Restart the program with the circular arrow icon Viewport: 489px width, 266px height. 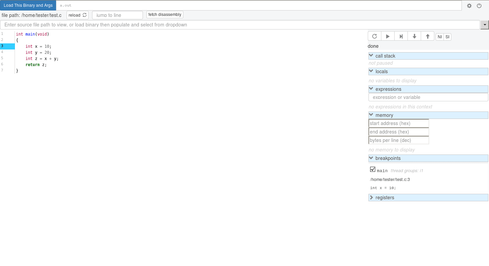tap(375, 37)
